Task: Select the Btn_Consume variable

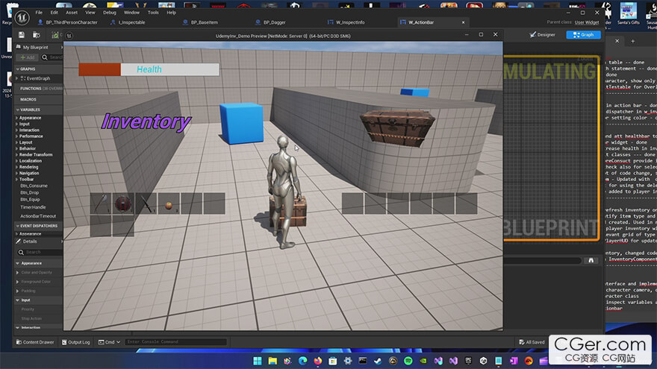Action: pyautogui.click(x=34, y=186)
